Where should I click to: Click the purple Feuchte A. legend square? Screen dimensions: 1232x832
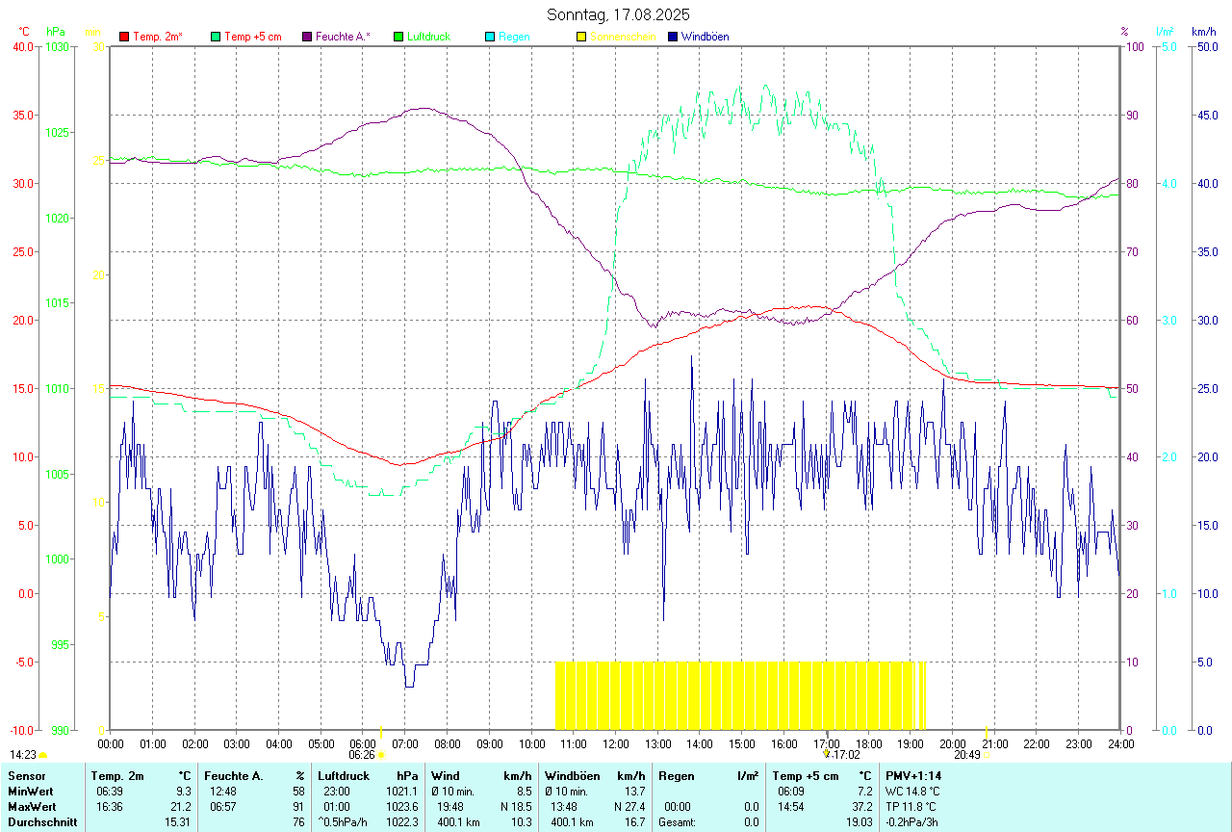pyautogui.click(x=307, y=37)
